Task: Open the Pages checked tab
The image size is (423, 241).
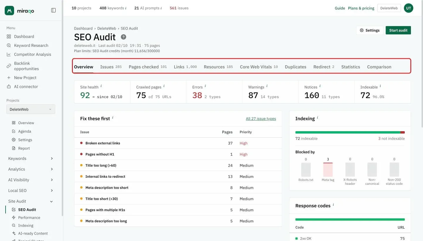Action: pos(148,67)
